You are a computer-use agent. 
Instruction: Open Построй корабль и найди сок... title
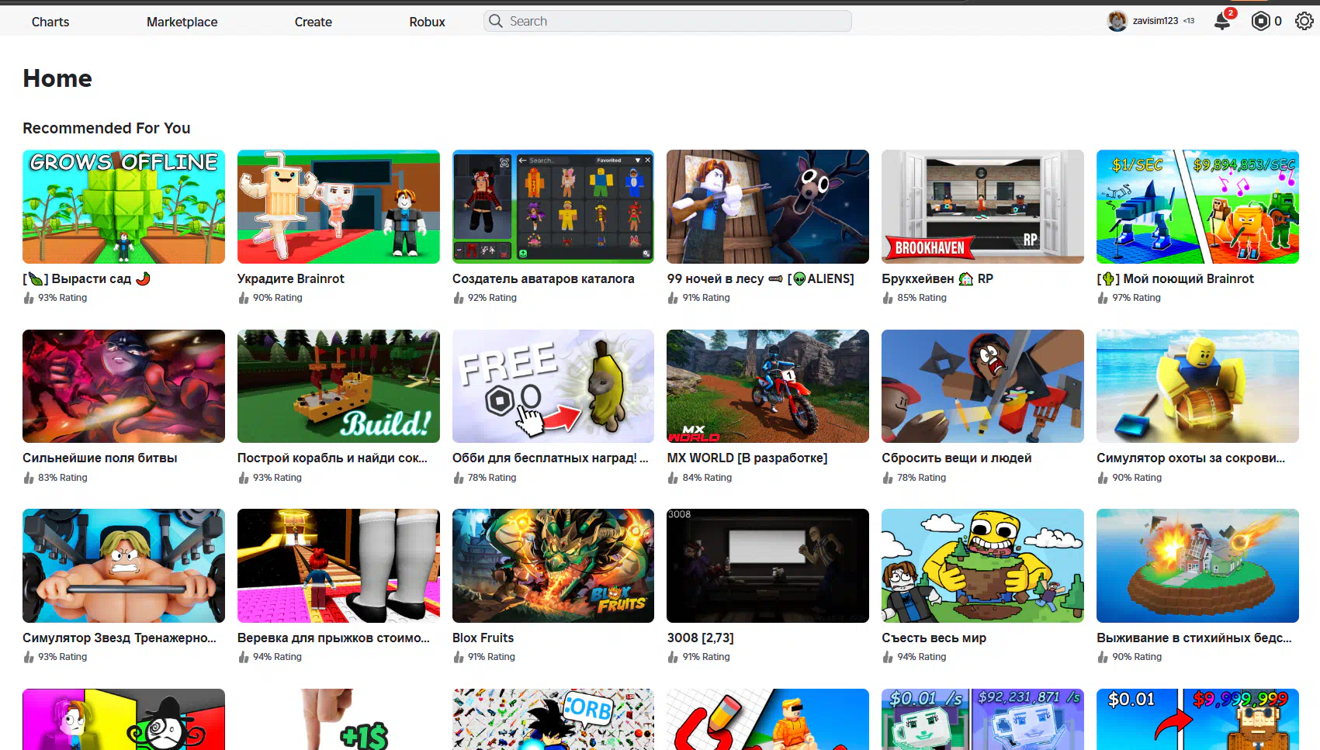pyautogui.click(x=332, y=458)
